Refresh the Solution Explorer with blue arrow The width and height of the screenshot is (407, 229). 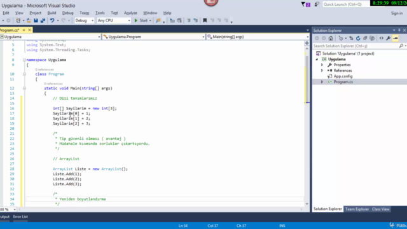(358, 38)
